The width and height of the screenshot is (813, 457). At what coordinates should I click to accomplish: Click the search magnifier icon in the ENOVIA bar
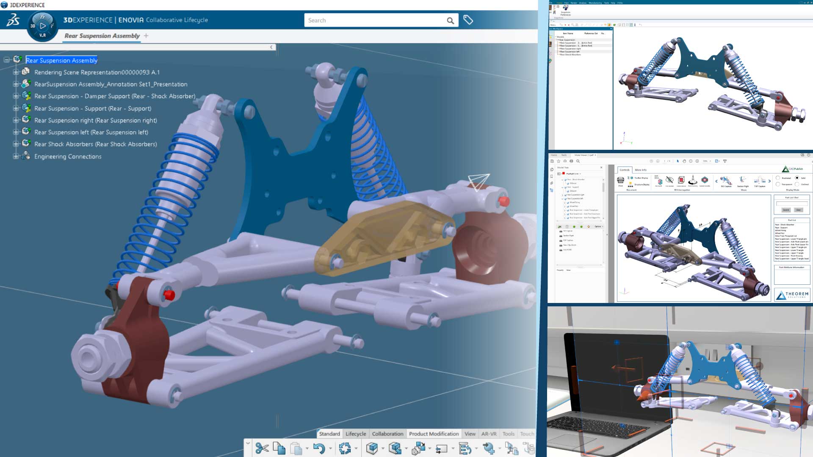coord(449,20)
